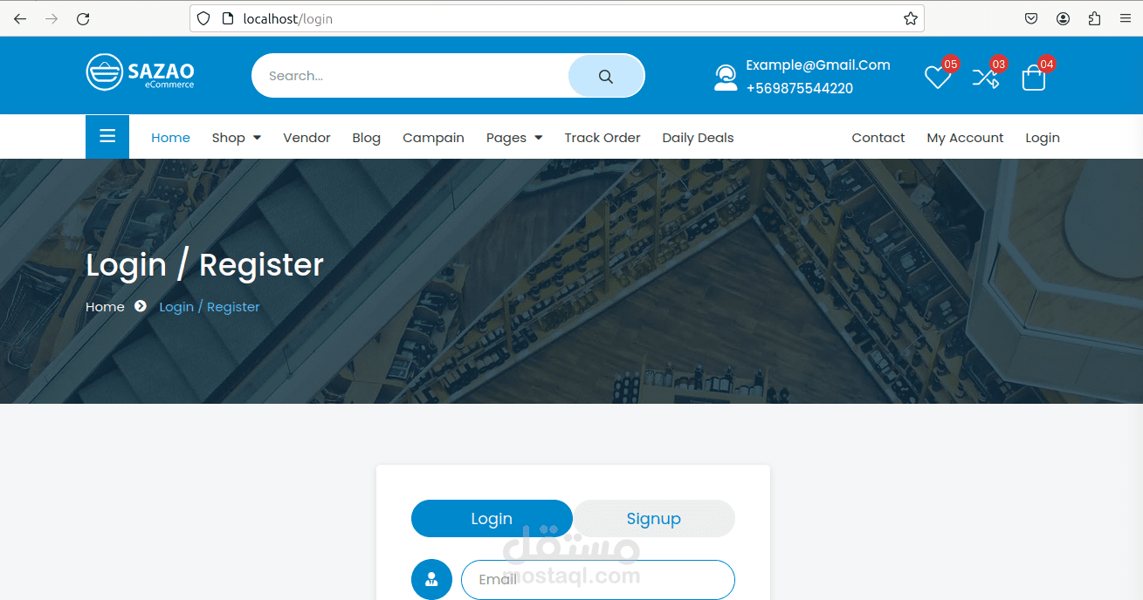Go to Home in navigation bar

point(170,138)
